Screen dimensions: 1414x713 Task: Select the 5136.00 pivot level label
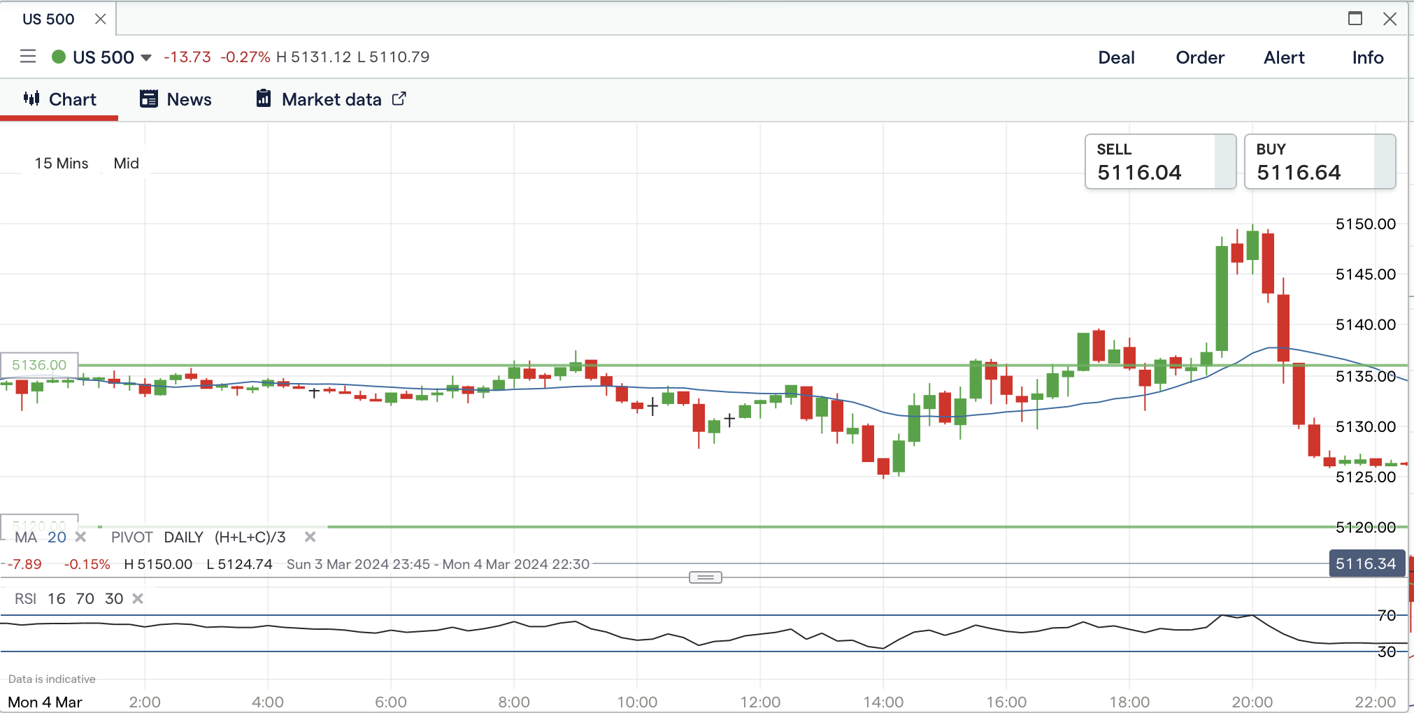click(x=39, y=365)
